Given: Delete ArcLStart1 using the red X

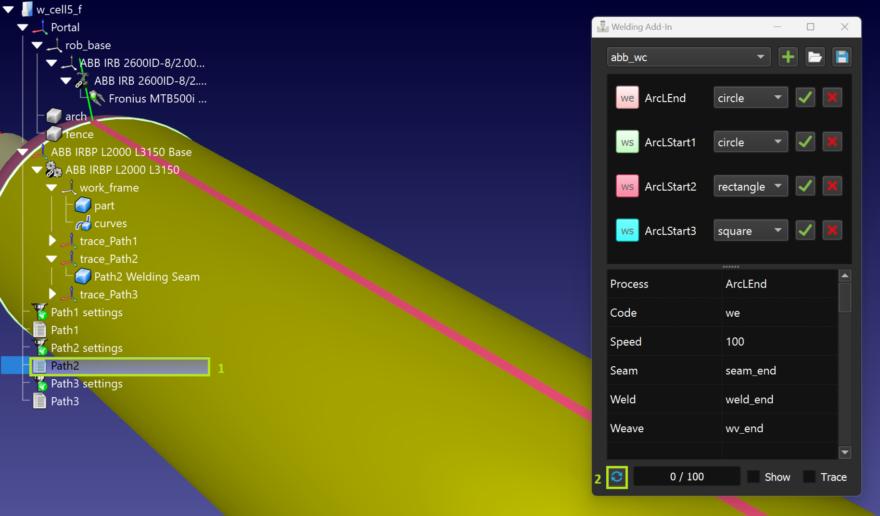Looking at the screenshot, I should pyautogui.click(x=832, y=142).
